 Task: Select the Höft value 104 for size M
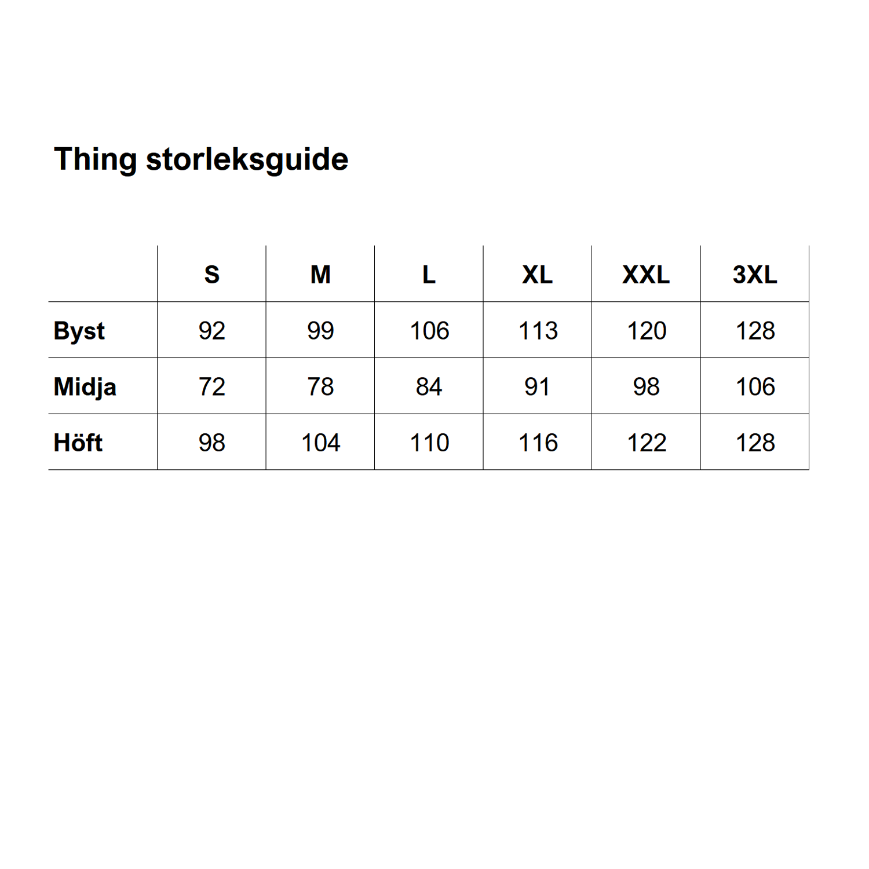[320, 443]
